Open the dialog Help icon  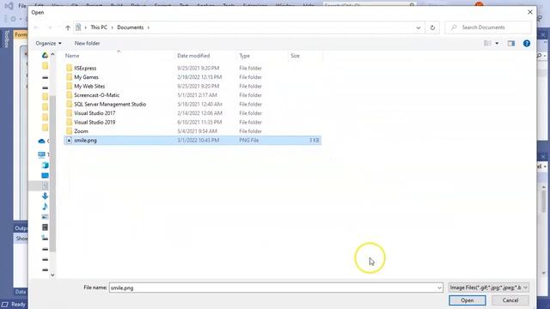pyautogui.click(x=527, y=44)
